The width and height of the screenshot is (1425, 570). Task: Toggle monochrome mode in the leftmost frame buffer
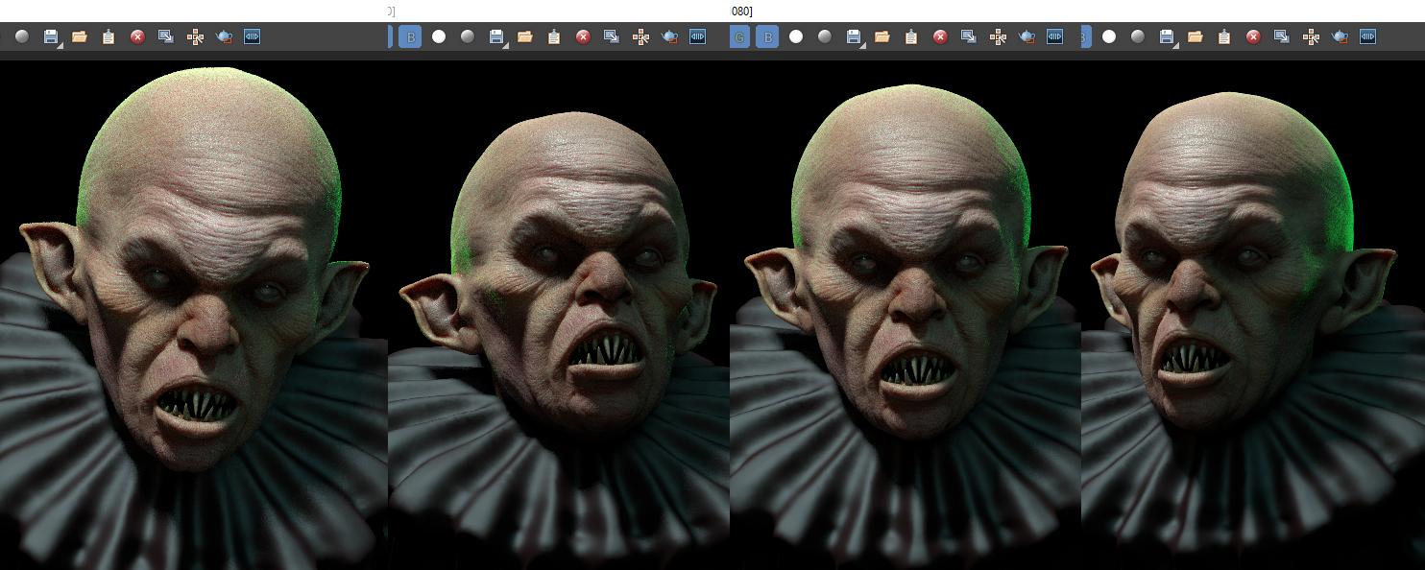(x=22, y=36)
